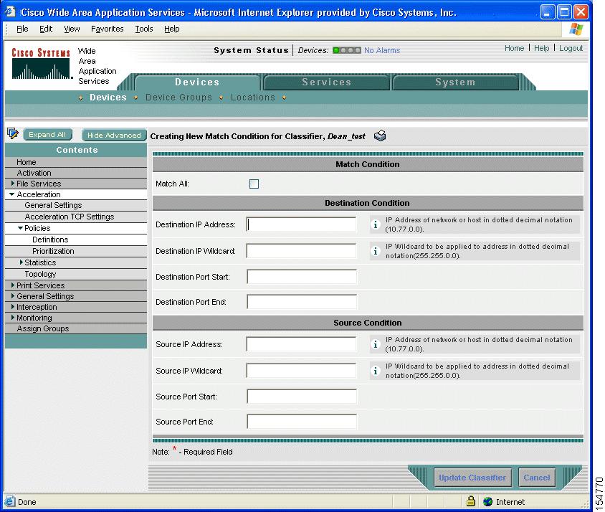Expand the Monitoring tree node
This screenshot has height=512, width=605.
(13, 318)
